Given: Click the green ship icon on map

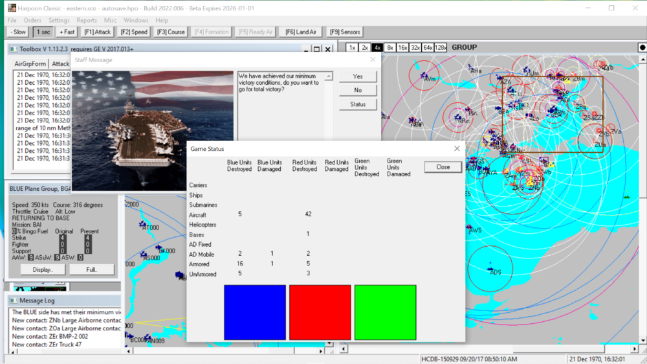Looking at the screenshot, I should coord(627,197).
